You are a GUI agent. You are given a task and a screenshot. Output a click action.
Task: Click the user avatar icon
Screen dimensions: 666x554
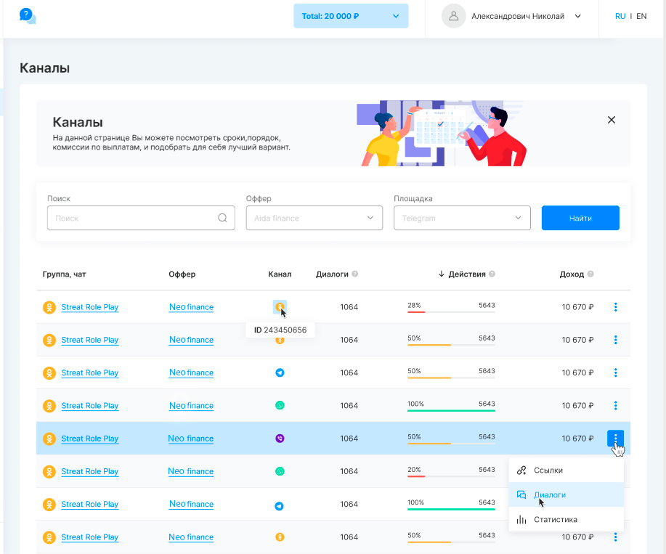(453, 16)
